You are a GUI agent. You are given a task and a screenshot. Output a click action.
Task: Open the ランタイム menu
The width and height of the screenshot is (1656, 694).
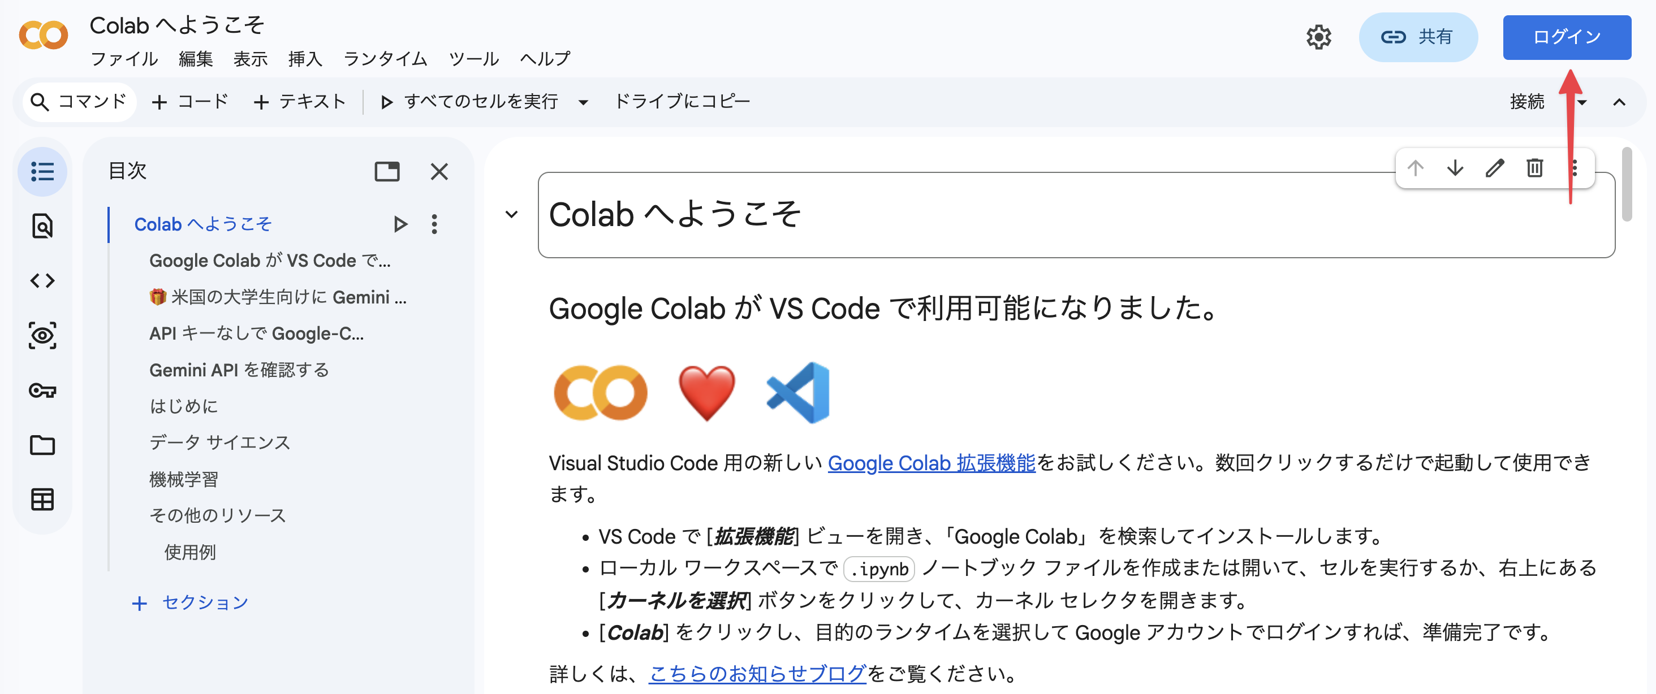385,59
